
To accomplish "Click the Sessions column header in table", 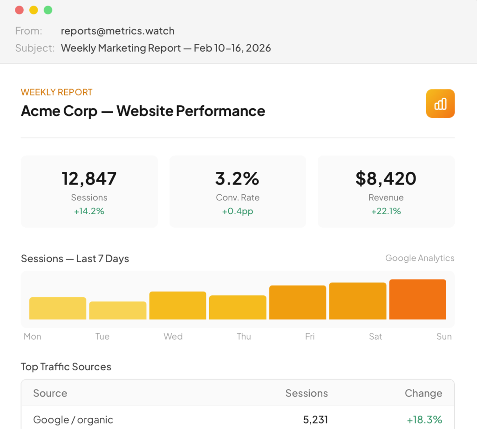I will 307,393.
